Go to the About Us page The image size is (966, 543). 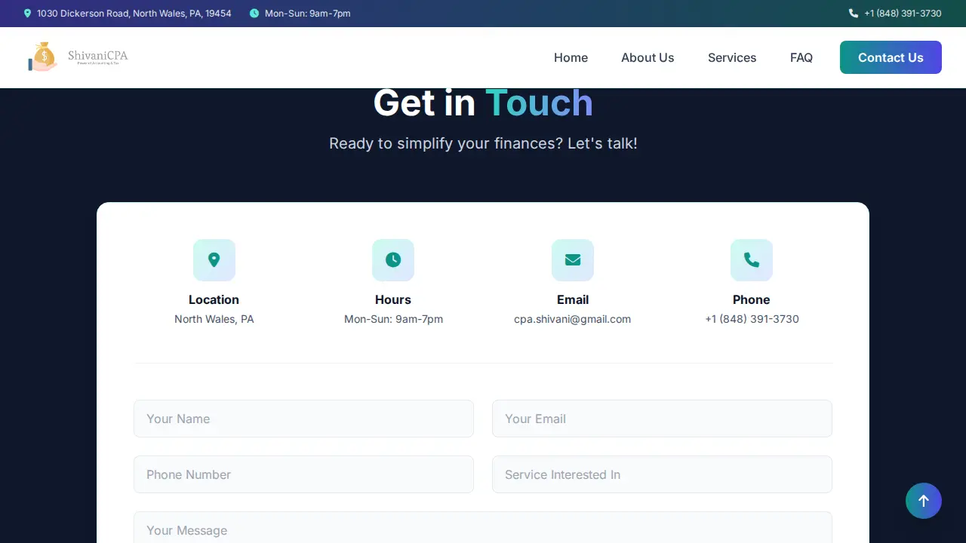point(648,57)
